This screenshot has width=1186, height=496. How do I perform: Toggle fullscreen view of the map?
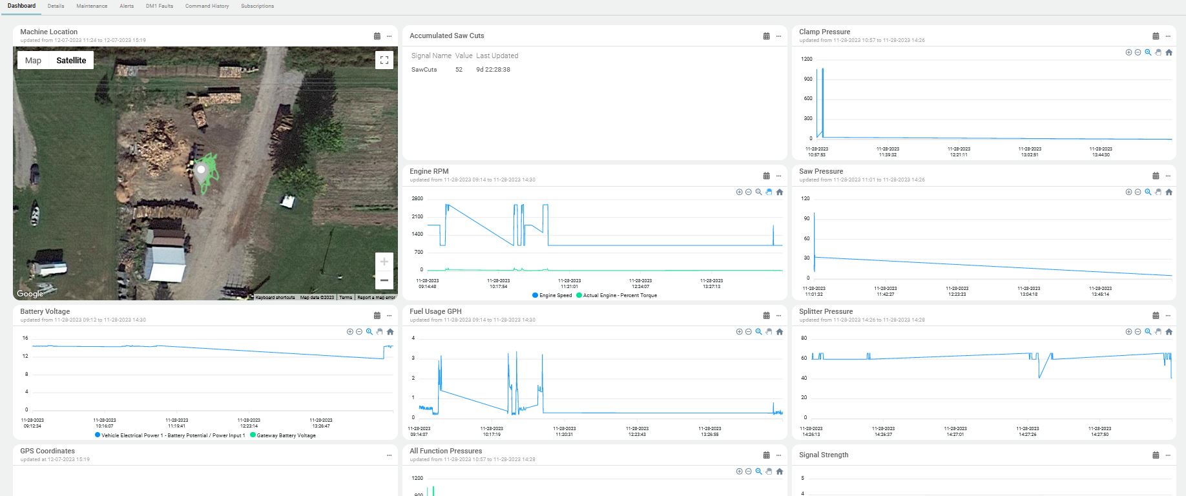[384, 60]
